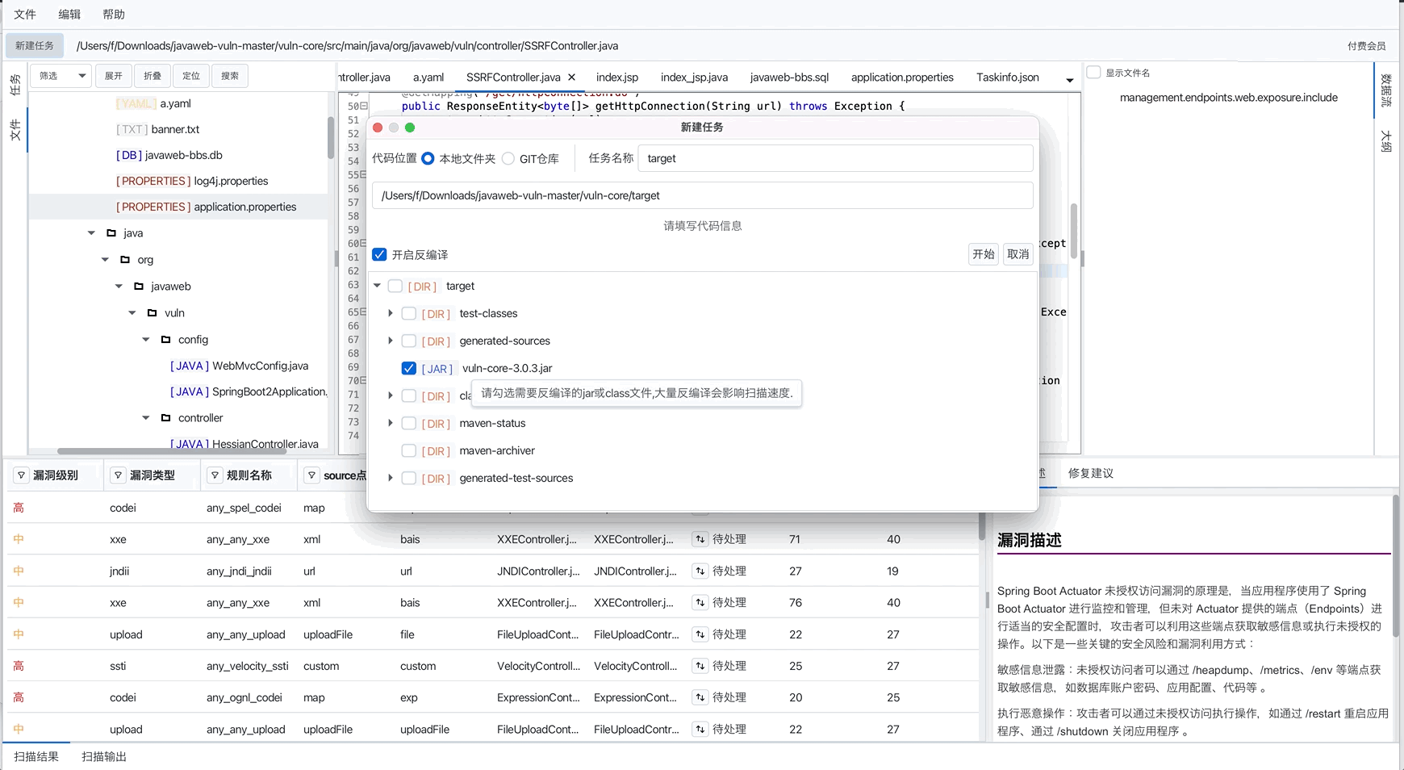Image resolution: width=1404 pixels, height=770 pixels.
Task: Switch to the index.jsp editor tab
Action: 617,77
